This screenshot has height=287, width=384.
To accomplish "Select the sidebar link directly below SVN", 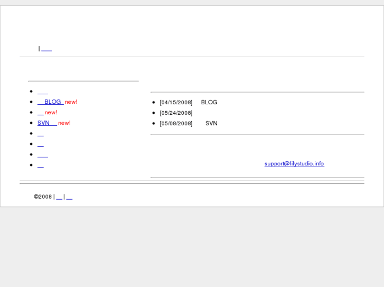I will (x=40, y=134).
